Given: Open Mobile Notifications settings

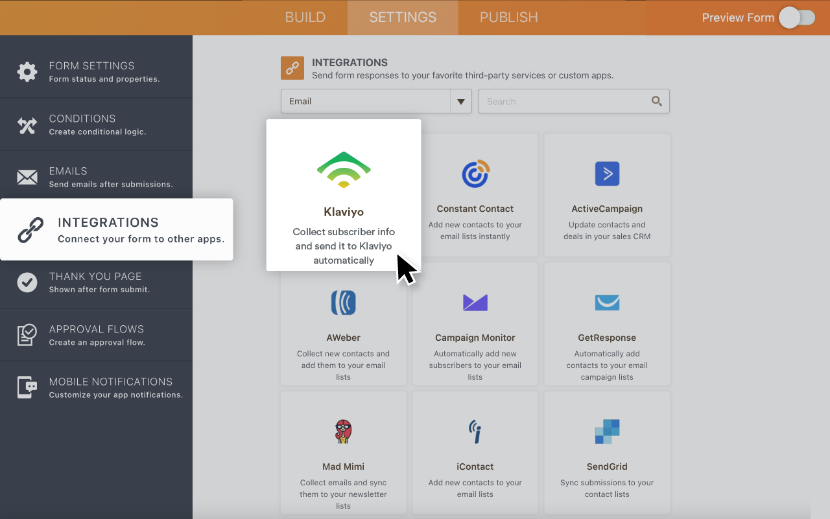Looking at the screenshot, I should 27,387.
